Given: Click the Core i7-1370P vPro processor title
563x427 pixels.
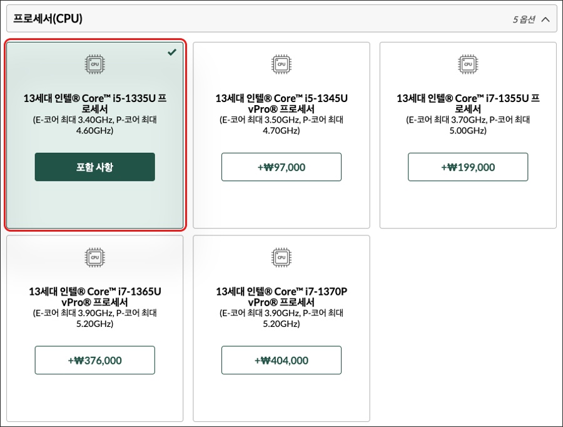Looking at the screenshot, I should pos(281,297).
